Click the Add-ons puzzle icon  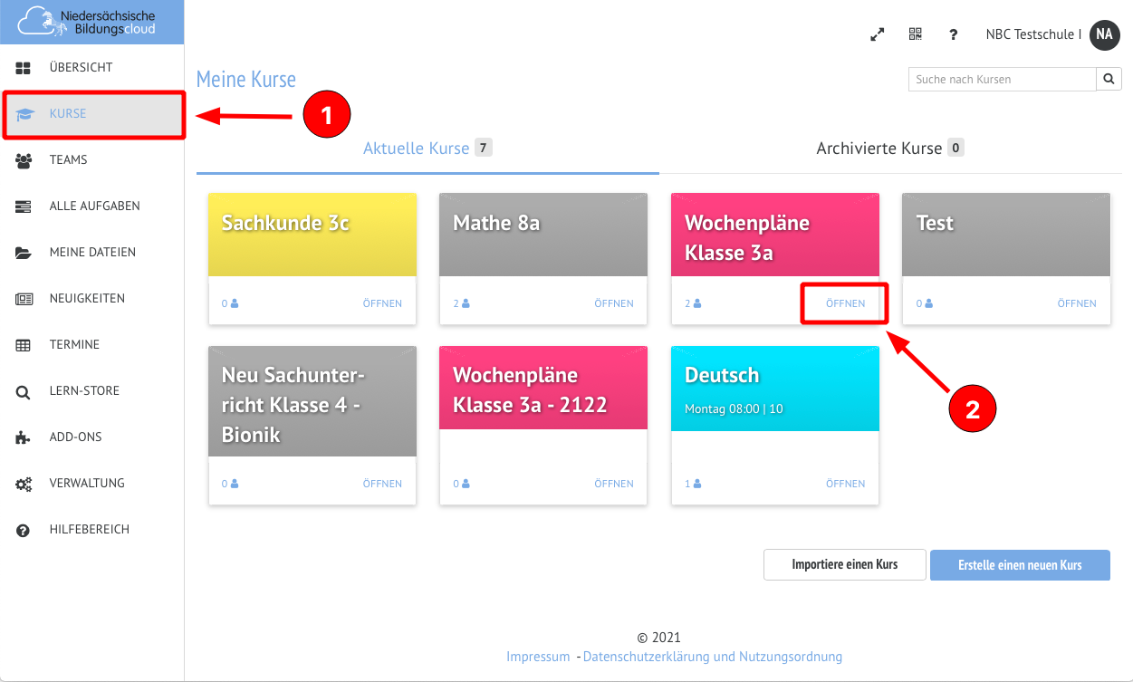click(x=24, y=437)
